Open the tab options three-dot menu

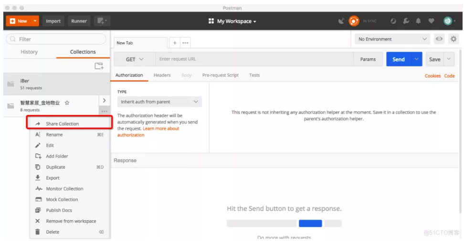pos(185,43)
